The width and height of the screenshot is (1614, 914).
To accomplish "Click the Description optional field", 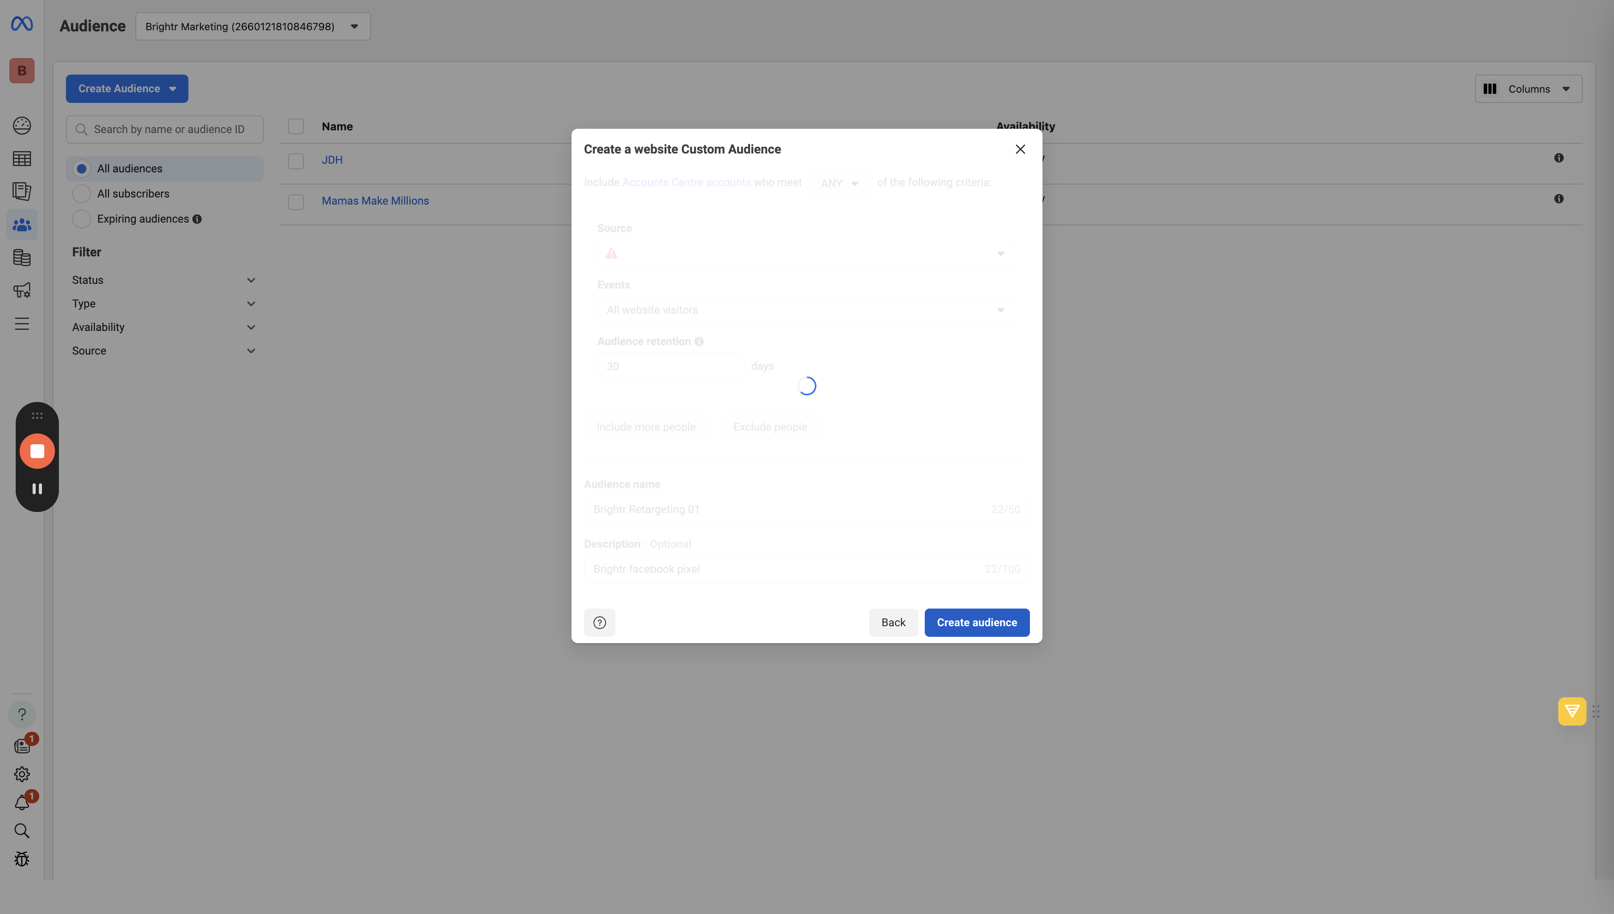I will pyautogui.click(x=806, y=569).
